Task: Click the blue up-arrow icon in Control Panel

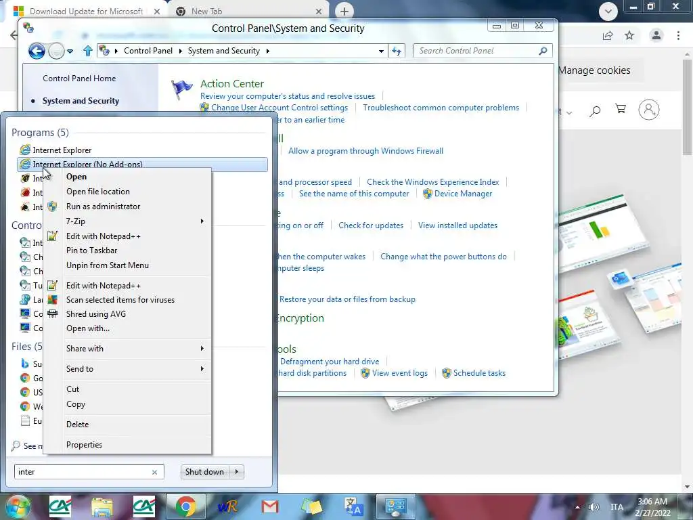Action: pos(87,51)
